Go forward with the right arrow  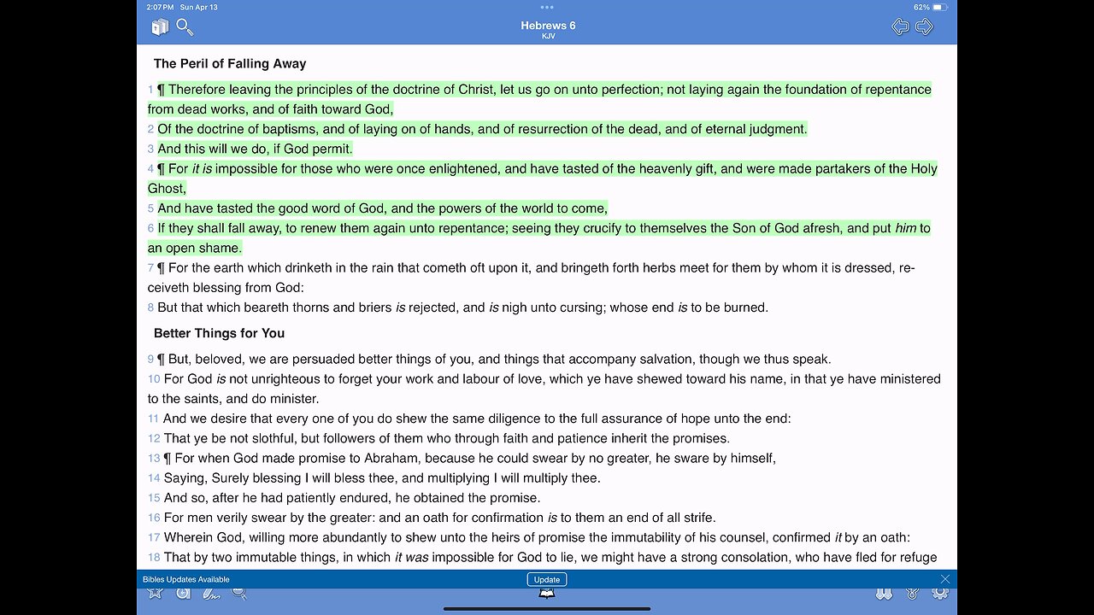tap(925, 27)
